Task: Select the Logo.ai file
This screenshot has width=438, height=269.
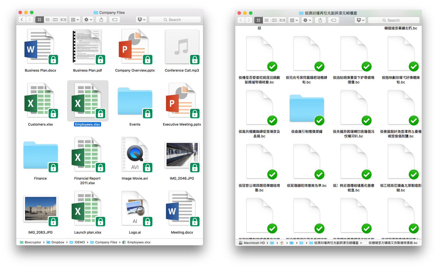Action: coord(135,209)
